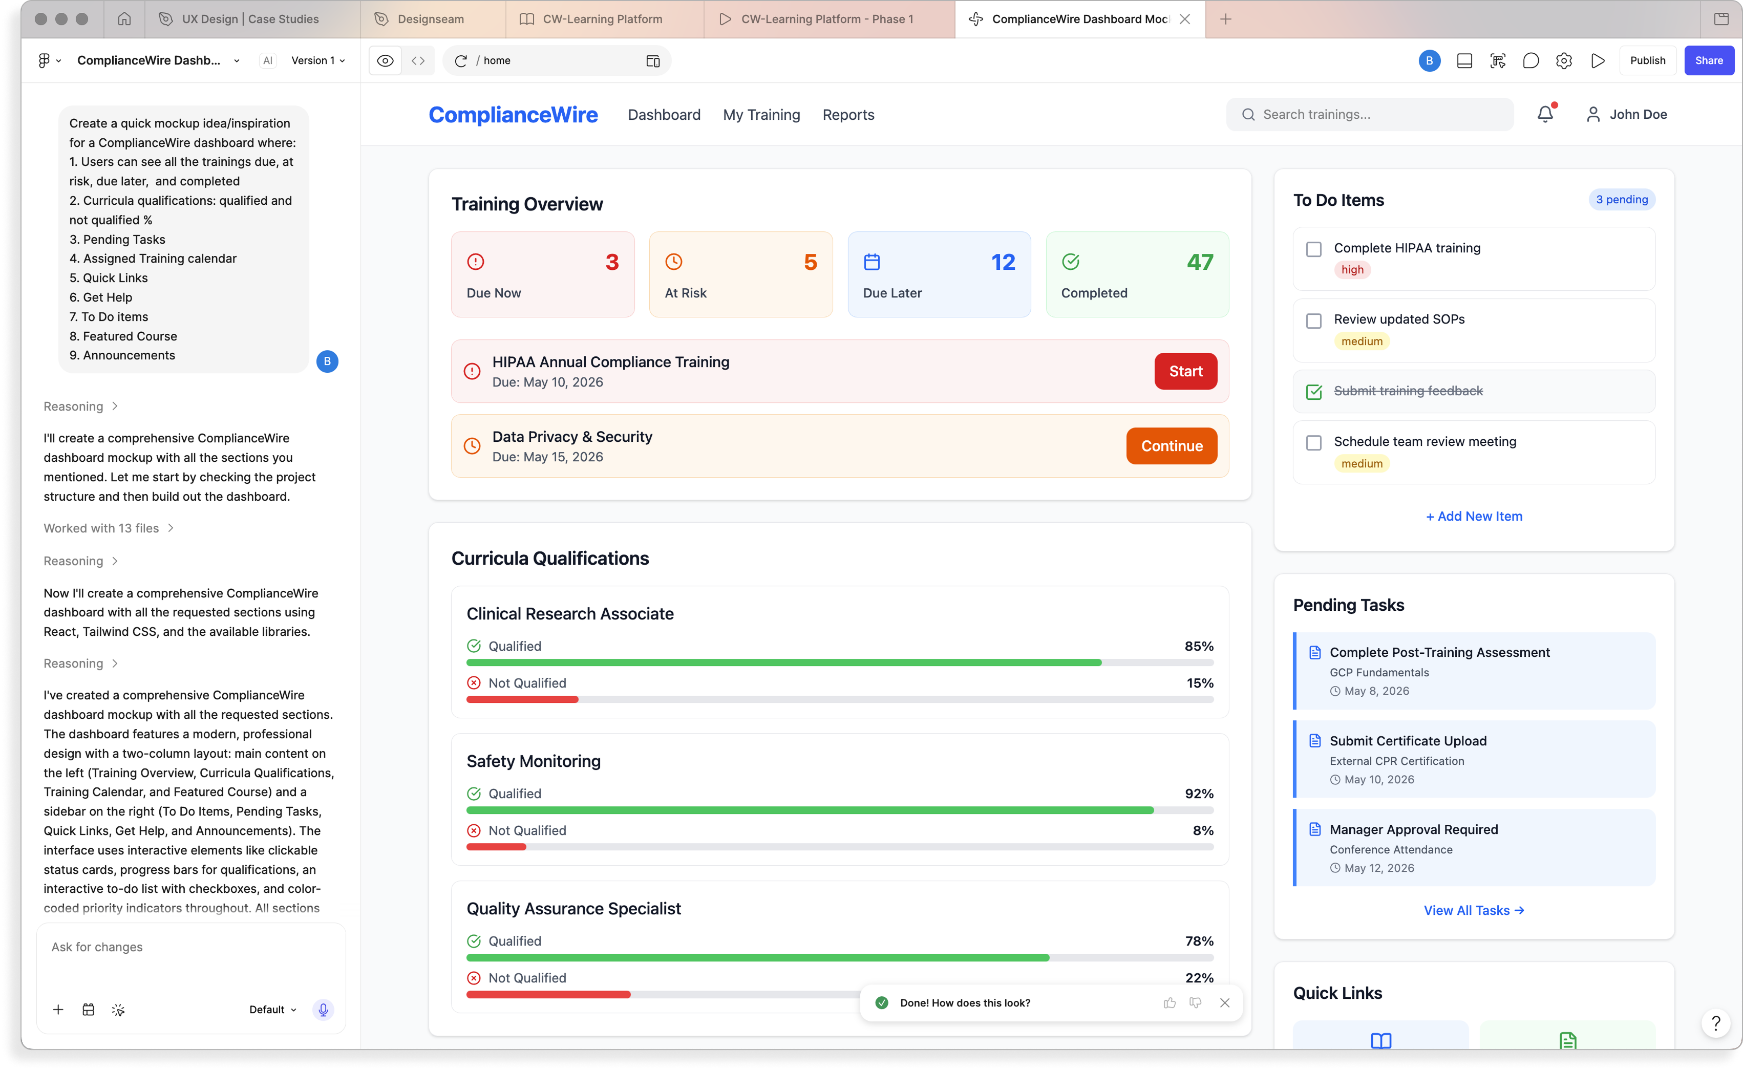The width and height of the screenshot is (1743, 1071).
Task: Reload the preview with refresh icon
Action: click(460, 60)
